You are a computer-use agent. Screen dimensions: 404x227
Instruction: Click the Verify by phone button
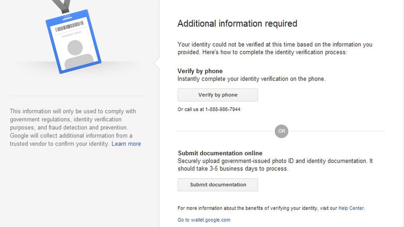217,95
